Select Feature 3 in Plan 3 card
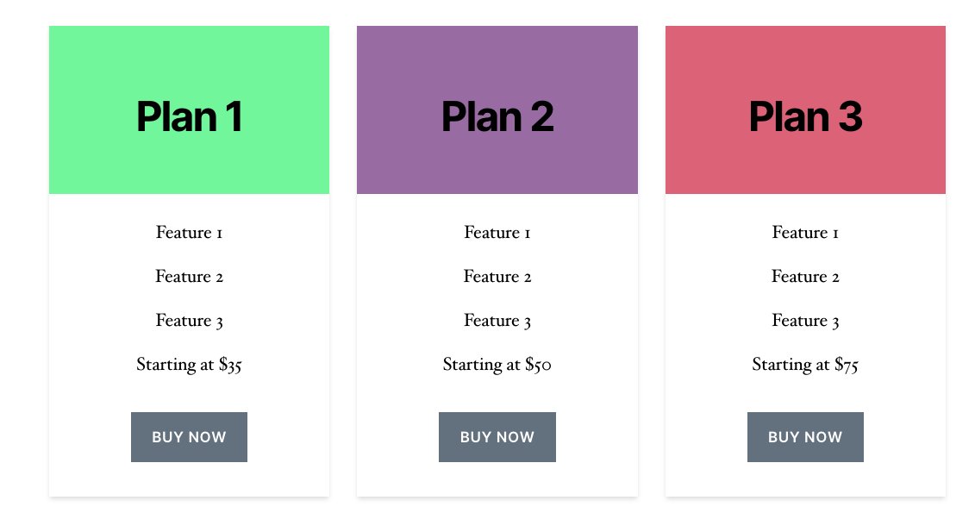The height and width of the screenshot is (513, 975). pos(805,321)
